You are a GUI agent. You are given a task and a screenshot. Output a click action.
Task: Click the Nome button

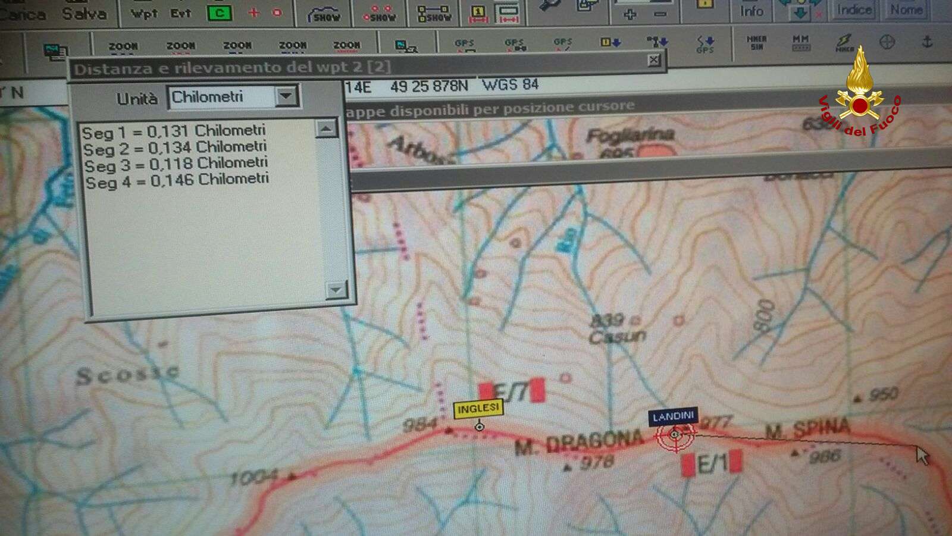coord(906,10)
